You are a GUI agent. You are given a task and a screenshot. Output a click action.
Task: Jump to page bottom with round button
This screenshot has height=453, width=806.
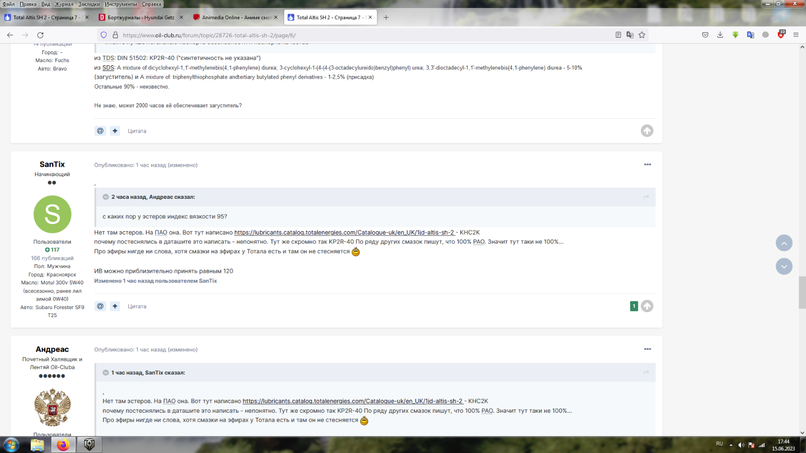[784, 266]
